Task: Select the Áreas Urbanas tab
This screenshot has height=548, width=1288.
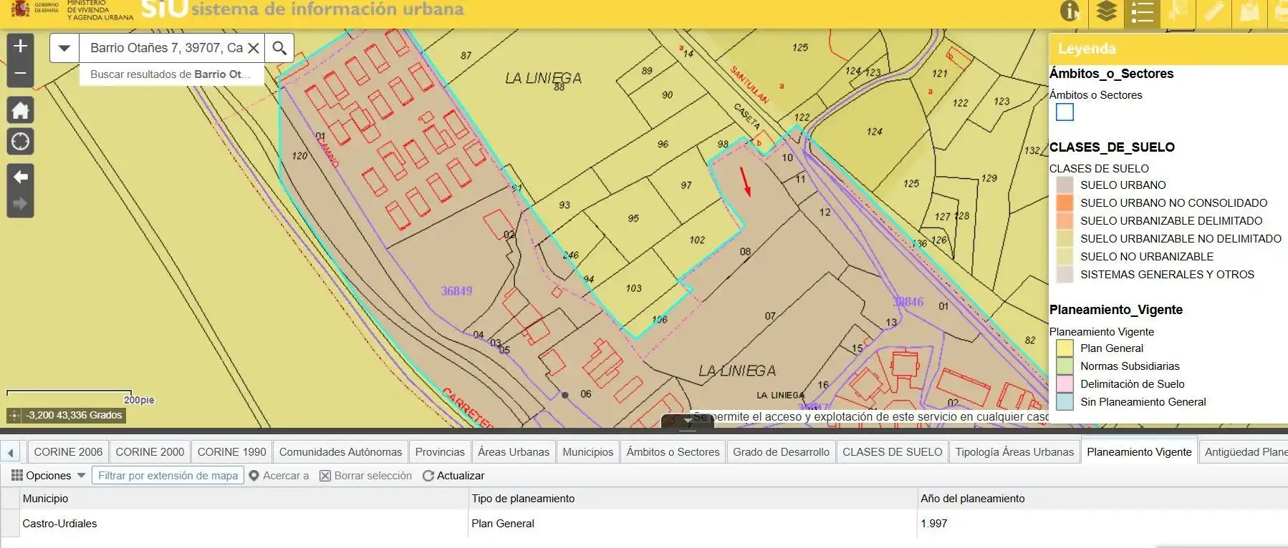Action: (x=514, y=452)
